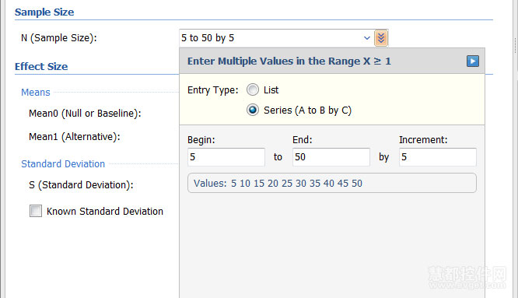Click the N (Sample Size) label
The height and width of the screenshot is (298, 518).
59,38
